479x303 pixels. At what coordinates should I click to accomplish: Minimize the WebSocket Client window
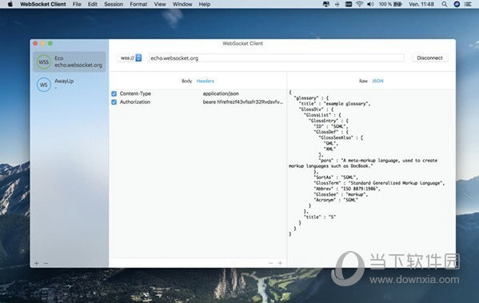[x=42, y=43]
